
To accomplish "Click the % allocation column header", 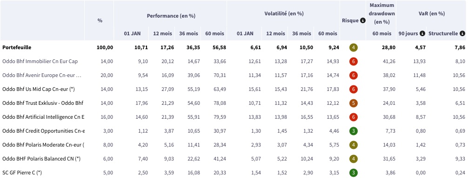I will coord(100,20).
